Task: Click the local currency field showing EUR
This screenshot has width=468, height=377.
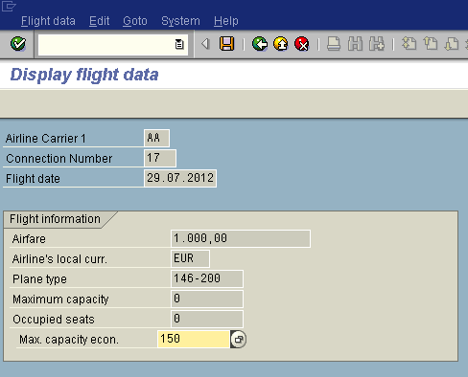Action: point(191,258)
